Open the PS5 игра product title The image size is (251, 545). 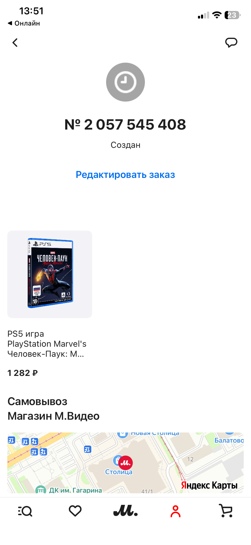coord(47,344)
